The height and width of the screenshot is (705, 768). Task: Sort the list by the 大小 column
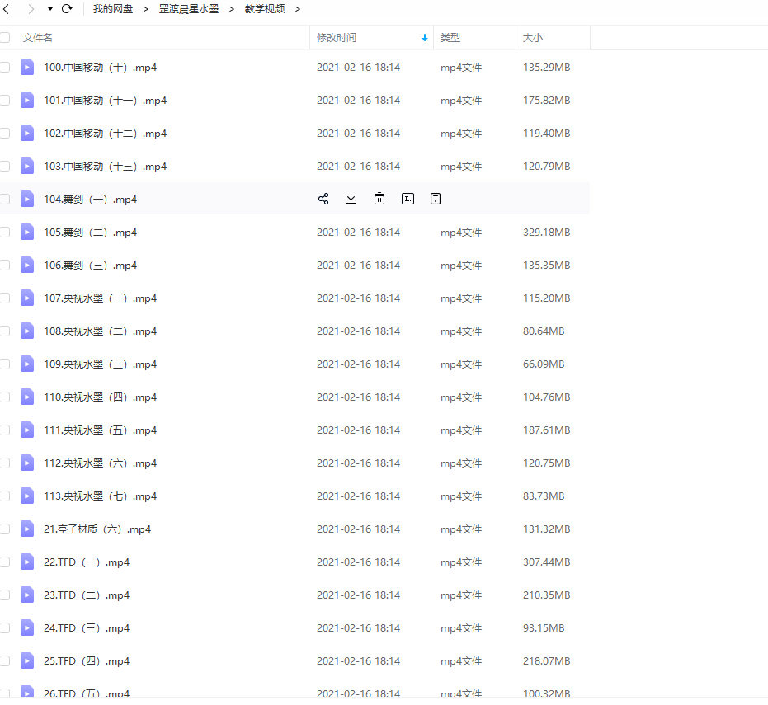pyautogui.click(x=533, y=38)
